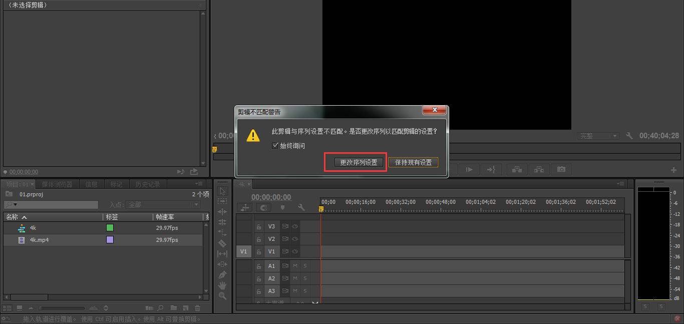
Task: Open the project panel flyout menu
Action: click(x=199, y=184)
